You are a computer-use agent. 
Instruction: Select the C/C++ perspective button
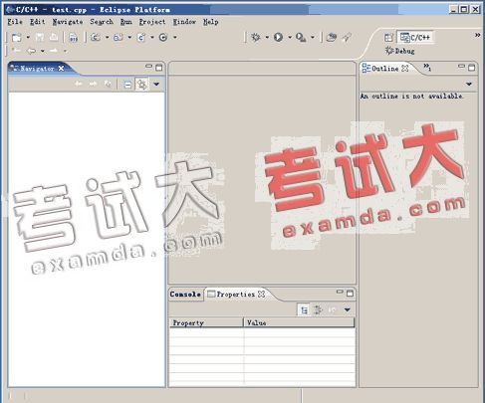coord(415,37)
